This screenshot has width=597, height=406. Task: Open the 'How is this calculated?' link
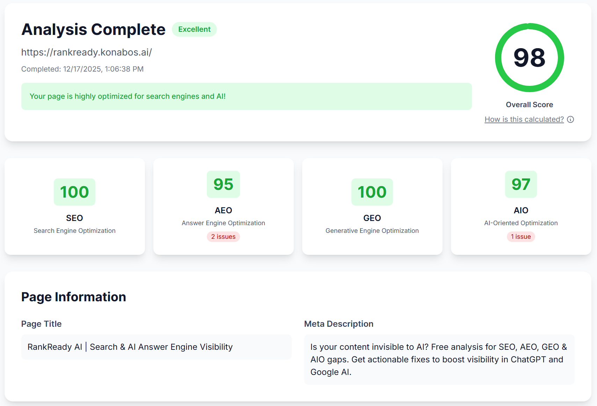524,119
